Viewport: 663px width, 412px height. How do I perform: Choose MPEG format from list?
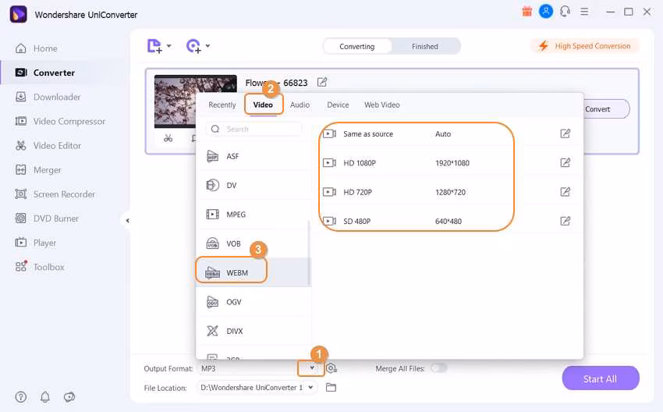coord(253,215)
